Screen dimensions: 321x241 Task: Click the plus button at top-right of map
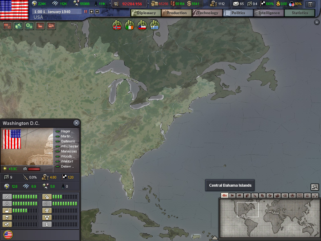[x=317, y=22]
